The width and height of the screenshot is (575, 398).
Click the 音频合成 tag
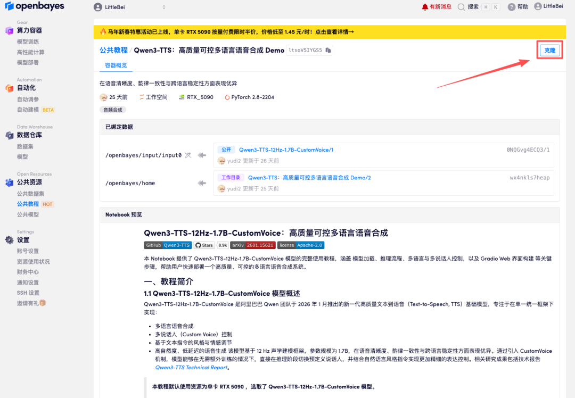pos(113,110)
